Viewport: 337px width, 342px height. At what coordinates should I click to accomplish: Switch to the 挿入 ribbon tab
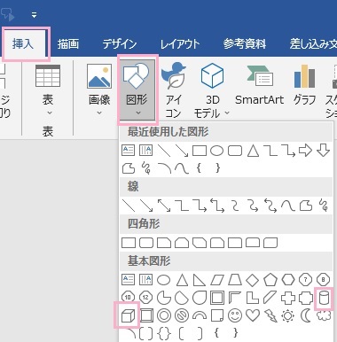[23, 44]
